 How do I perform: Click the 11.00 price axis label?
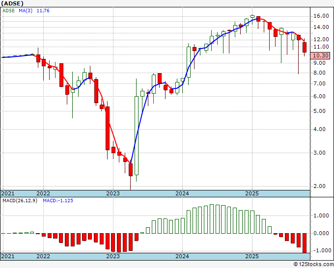click(x=321, y=47)
